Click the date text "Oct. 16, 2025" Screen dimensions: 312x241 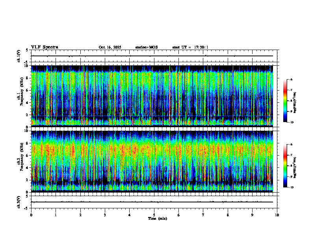(x=110, y=47)
